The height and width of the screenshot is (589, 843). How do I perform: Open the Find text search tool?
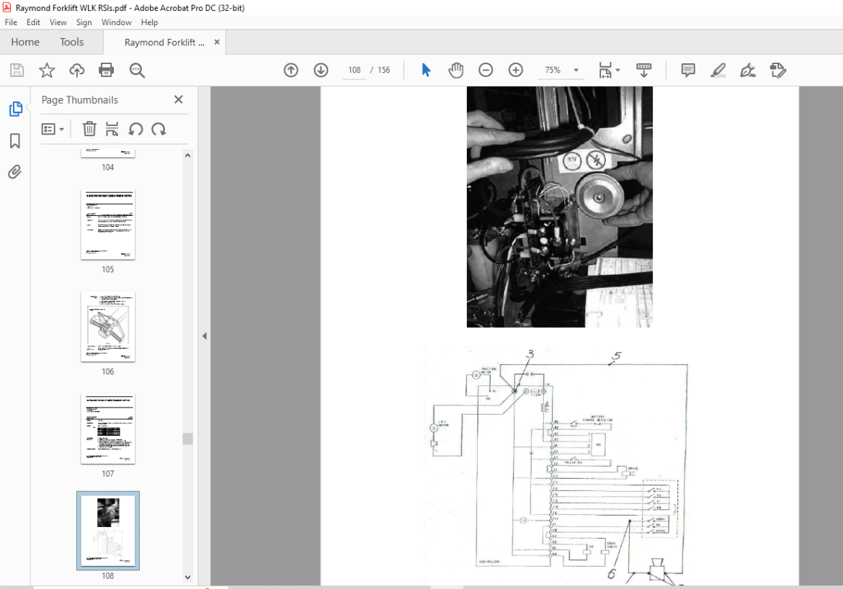tap(137, 70)
